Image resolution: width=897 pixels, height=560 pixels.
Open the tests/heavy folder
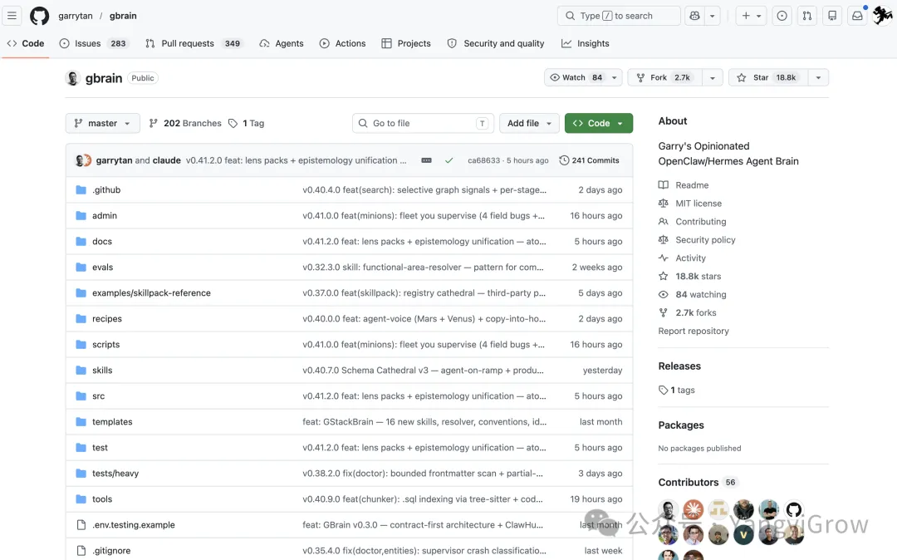click(x=115, y=473)
